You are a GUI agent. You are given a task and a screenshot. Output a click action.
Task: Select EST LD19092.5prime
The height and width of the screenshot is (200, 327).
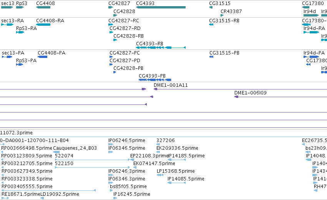tap(60, 194)
